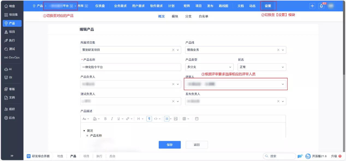Expand the 产品类型 dropdown showing 多分支

209,67
